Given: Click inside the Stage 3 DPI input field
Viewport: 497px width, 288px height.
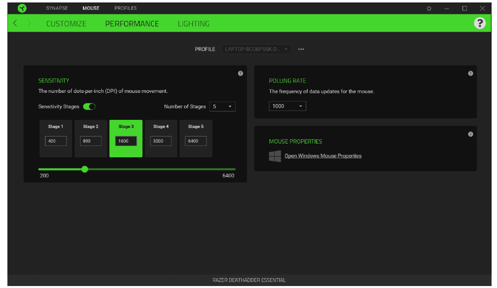Looking at the screenshot, I should pos(125,141).
